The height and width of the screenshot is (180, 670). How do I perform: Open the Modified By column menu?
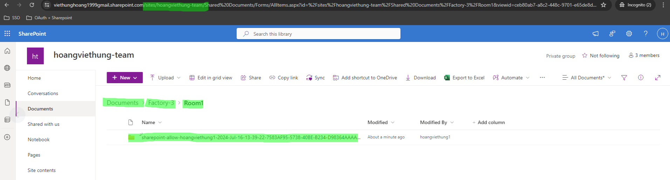click(437, 122)
